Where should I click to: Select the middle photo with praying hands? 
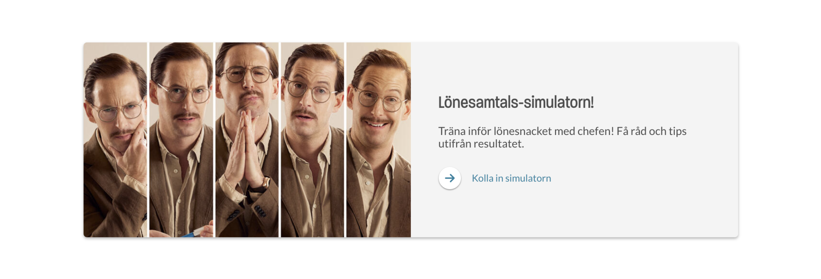tap(247, 139)
